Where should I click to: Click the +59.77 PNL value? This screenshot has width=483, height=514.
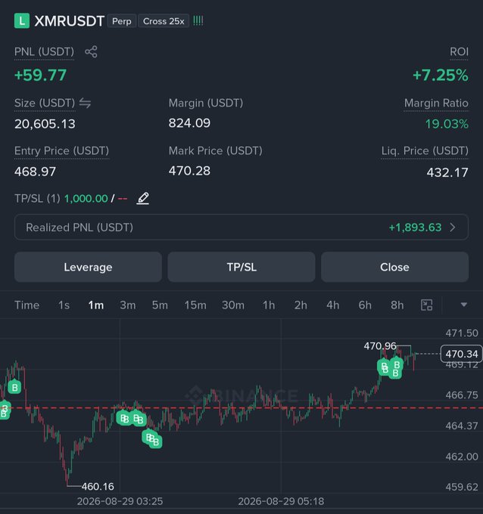coord(40,75)
